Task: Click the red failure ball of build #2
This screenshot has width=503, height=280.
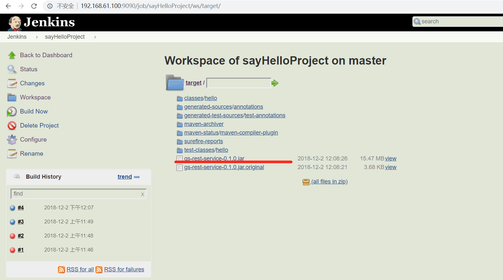Action: pyautogui.click(x=12, y=236)
